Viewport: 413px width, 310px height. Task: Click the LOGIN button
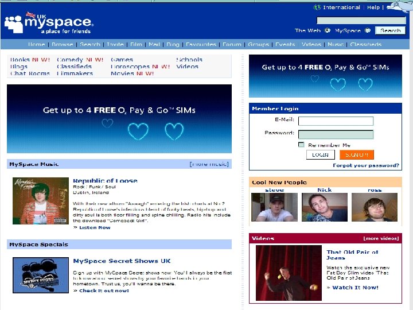click(320, 155)
